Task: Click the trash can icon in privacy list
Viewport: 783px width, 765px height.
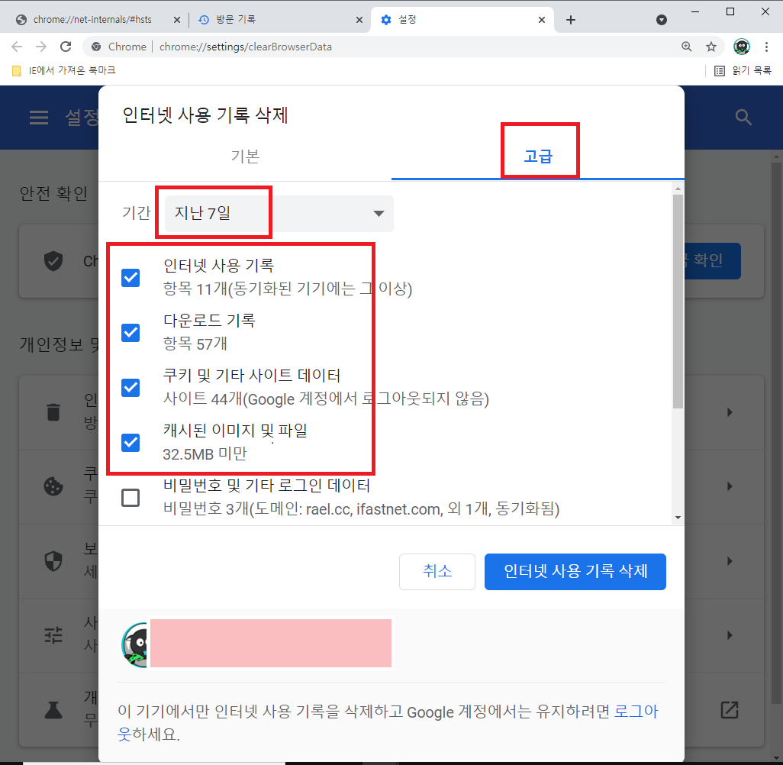Action: pyautogui.click(x=53, y=412)
